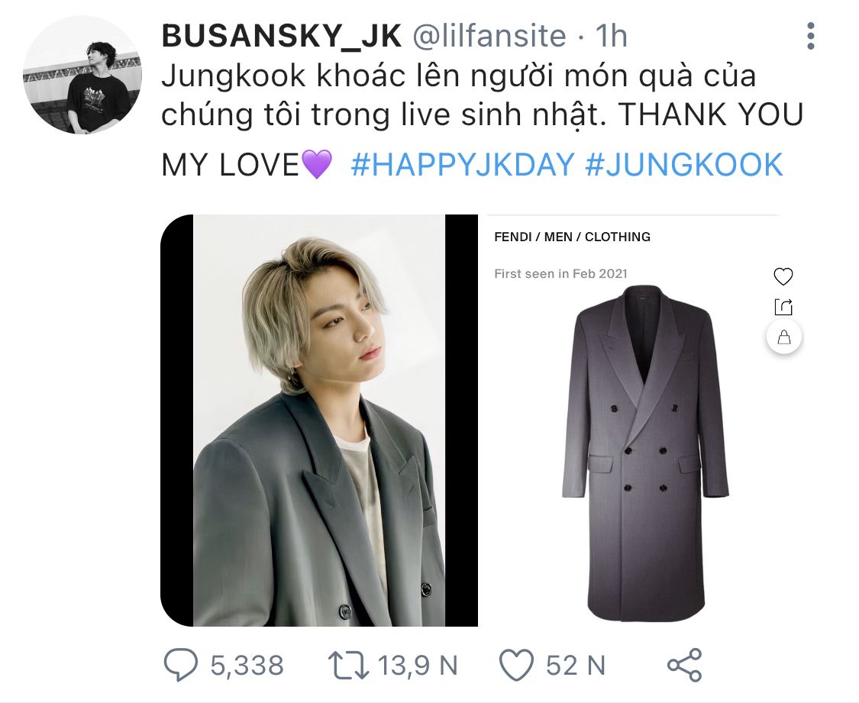859x703 pixels.
Task: Click the 1h timestamp of the tweet
Action: click(611, 36)
